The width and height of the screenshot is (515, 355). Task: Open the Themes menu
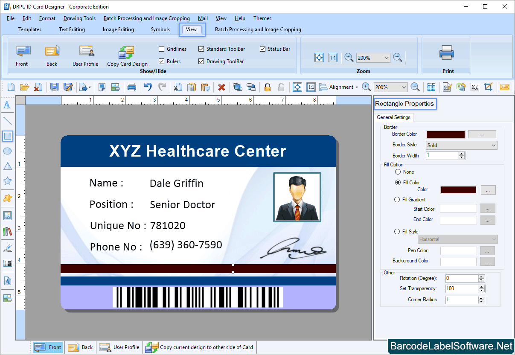pos(262,18)
